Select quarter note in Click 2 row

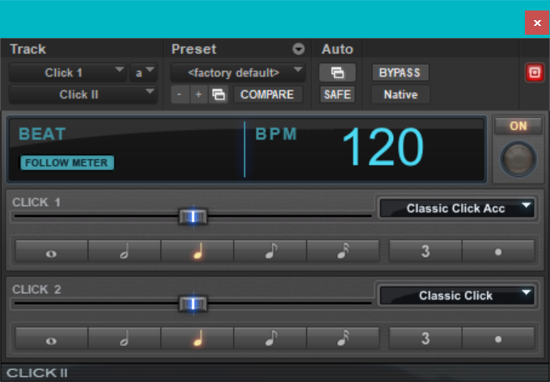click(x=197, y=338)
